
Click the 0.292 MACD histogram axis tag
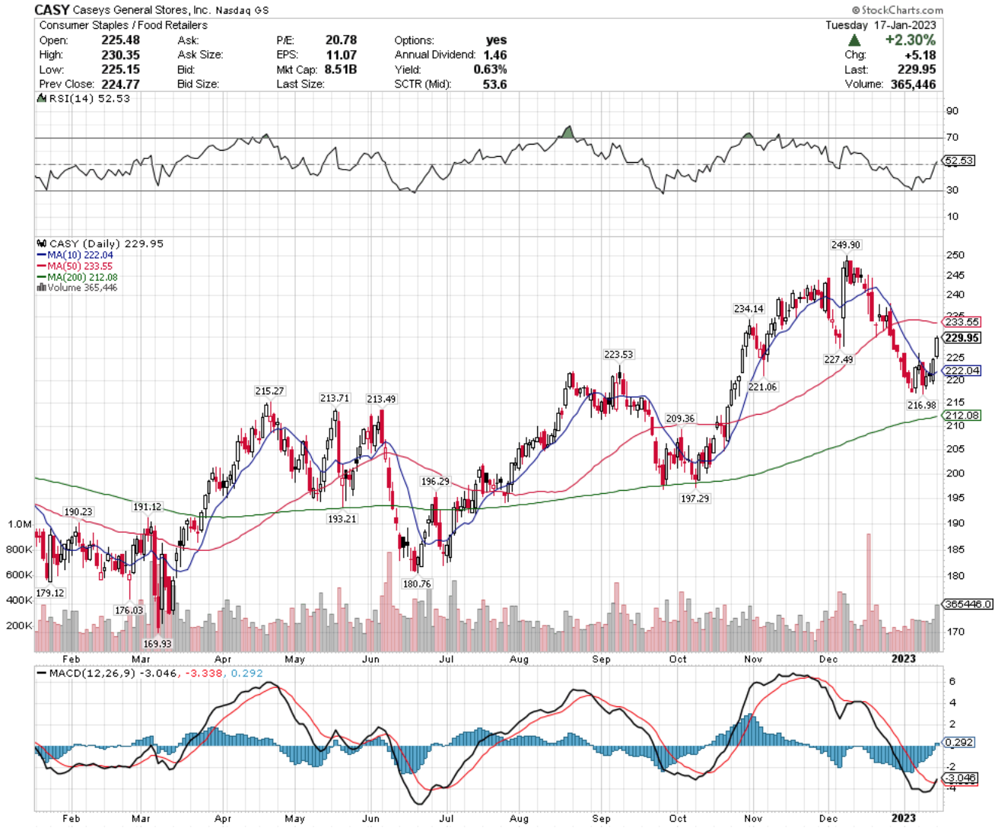[x=958, y=742]
